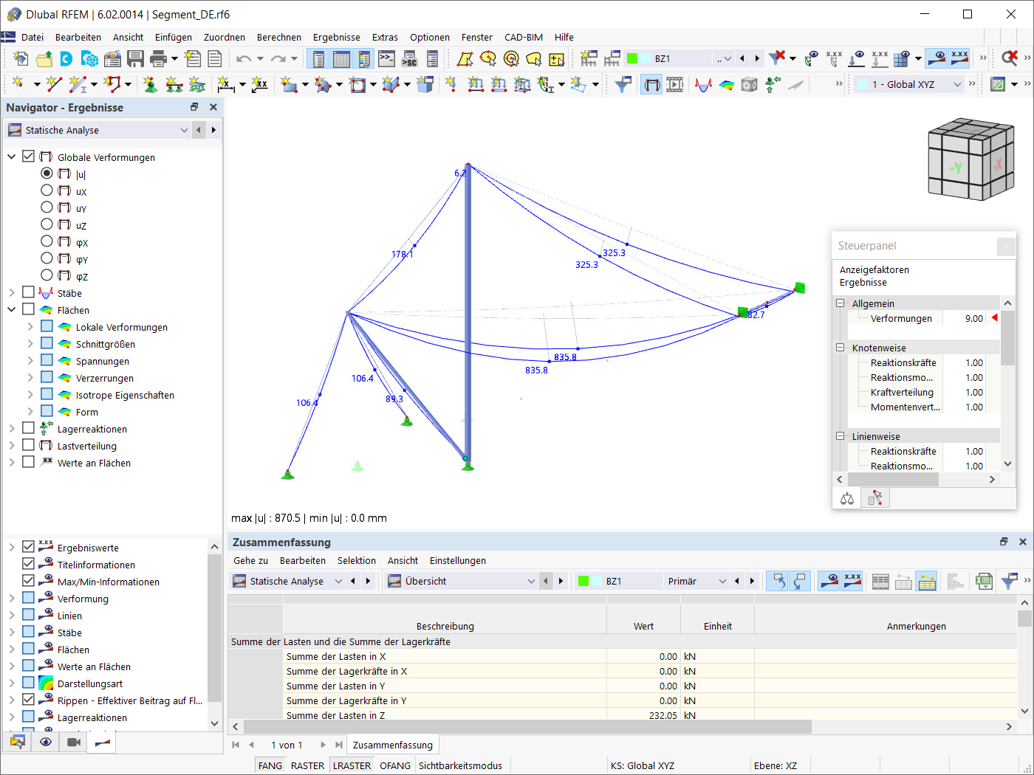Click the animation film strip icon

click(x=674, y=85)
